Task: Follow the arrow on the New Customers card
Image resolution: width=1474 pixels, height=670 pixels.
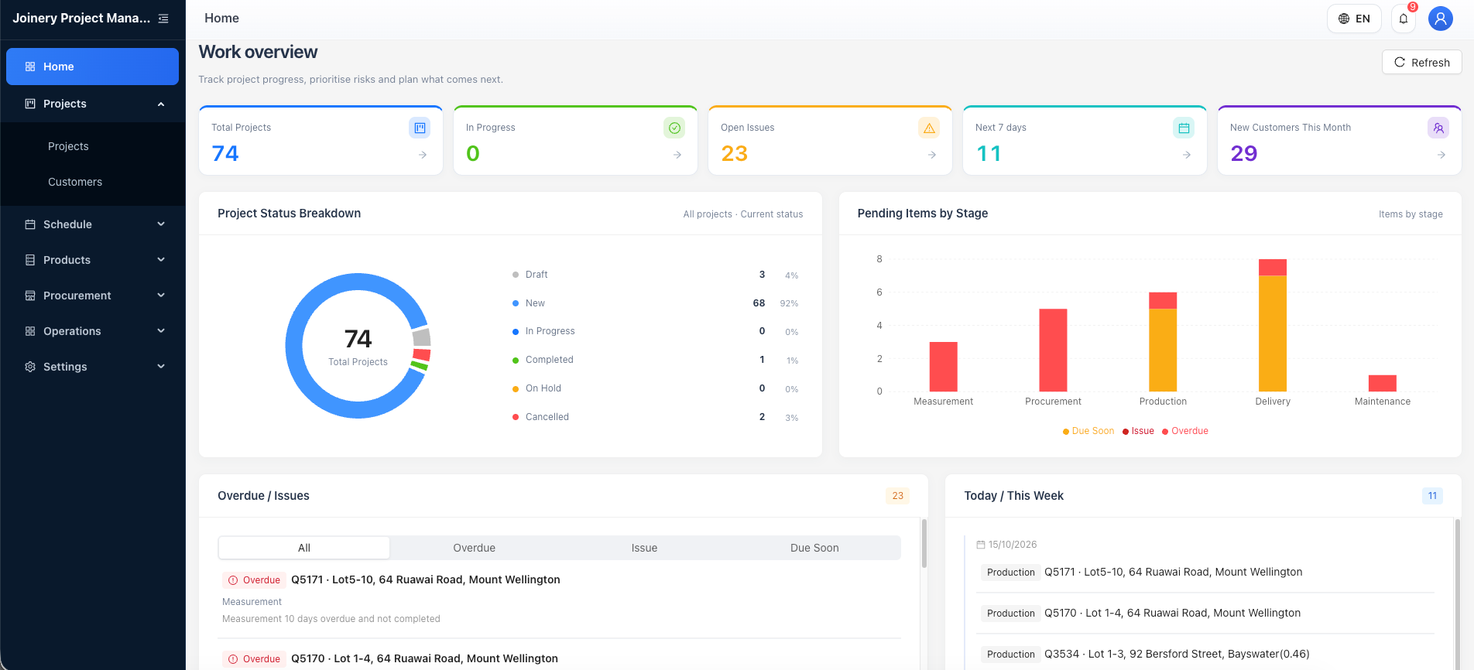Action: (x=1441, y=155)
